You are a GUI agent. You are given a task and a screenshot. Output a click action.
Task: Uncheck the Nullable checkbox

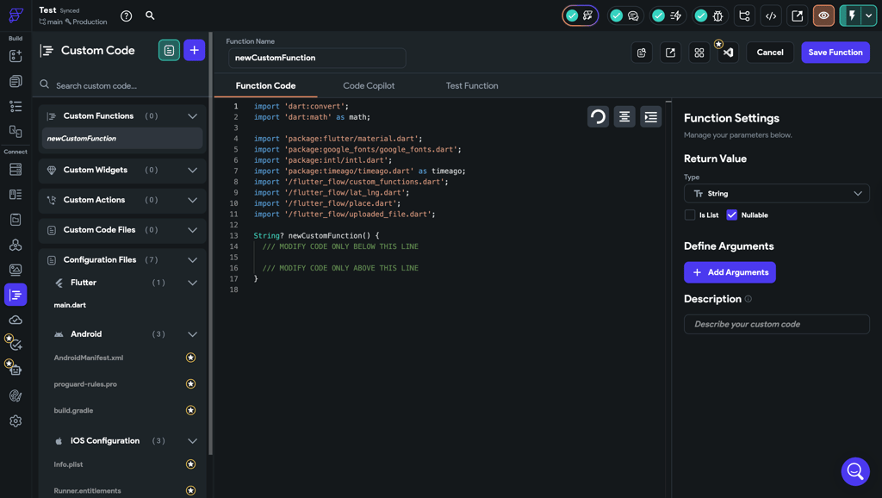731,215
